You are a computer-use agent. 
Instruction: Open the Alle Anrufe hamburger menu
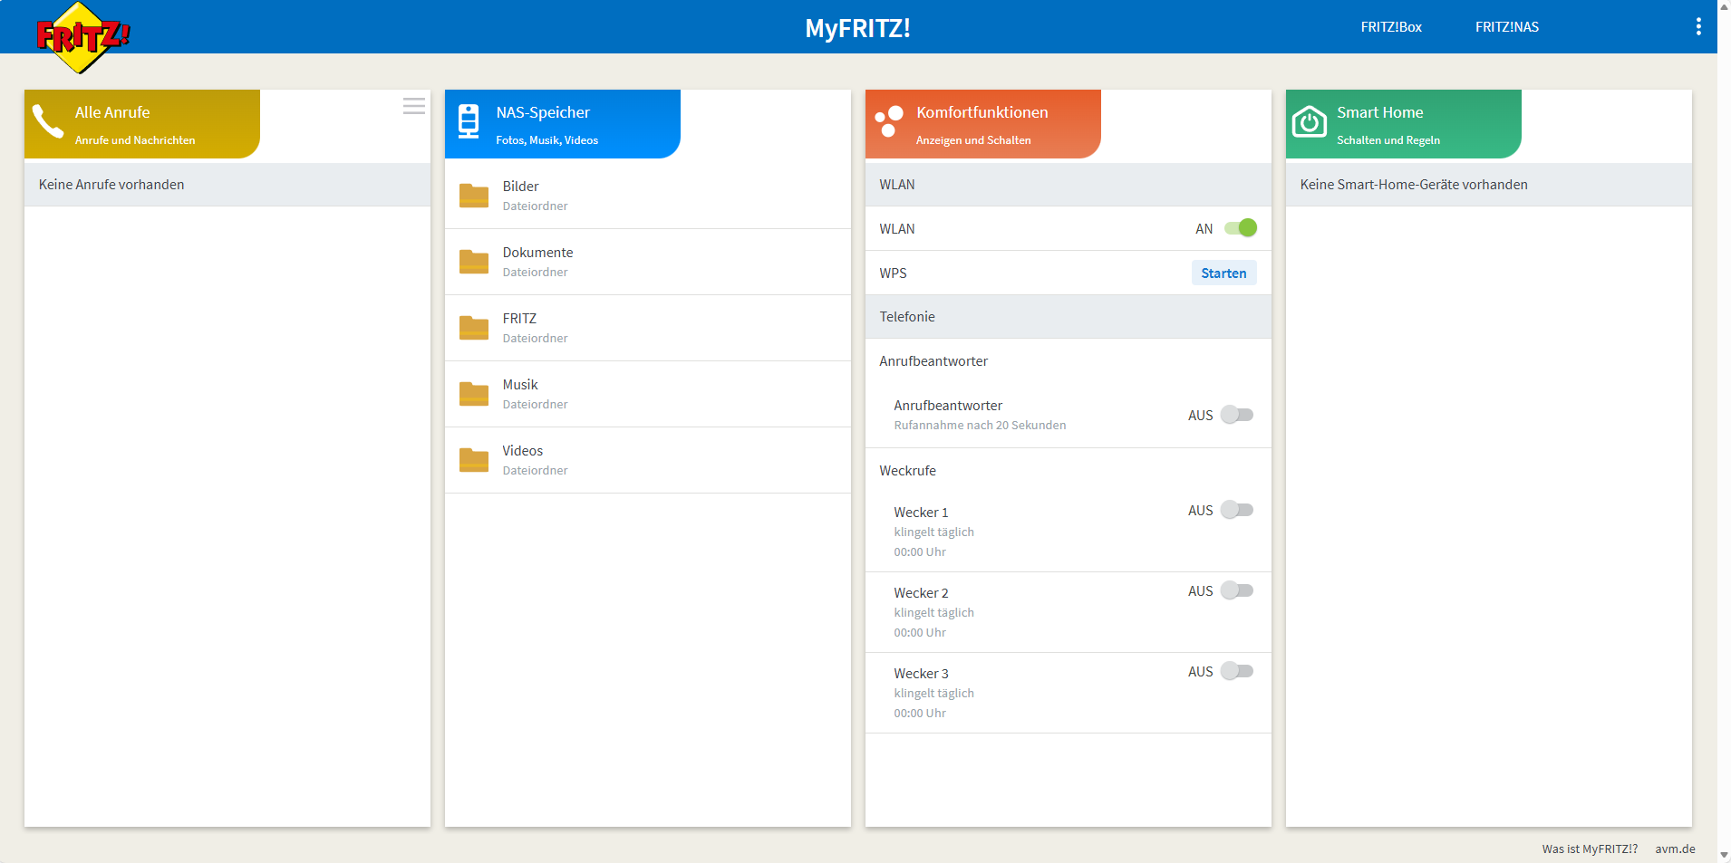(x=414, y=106)
